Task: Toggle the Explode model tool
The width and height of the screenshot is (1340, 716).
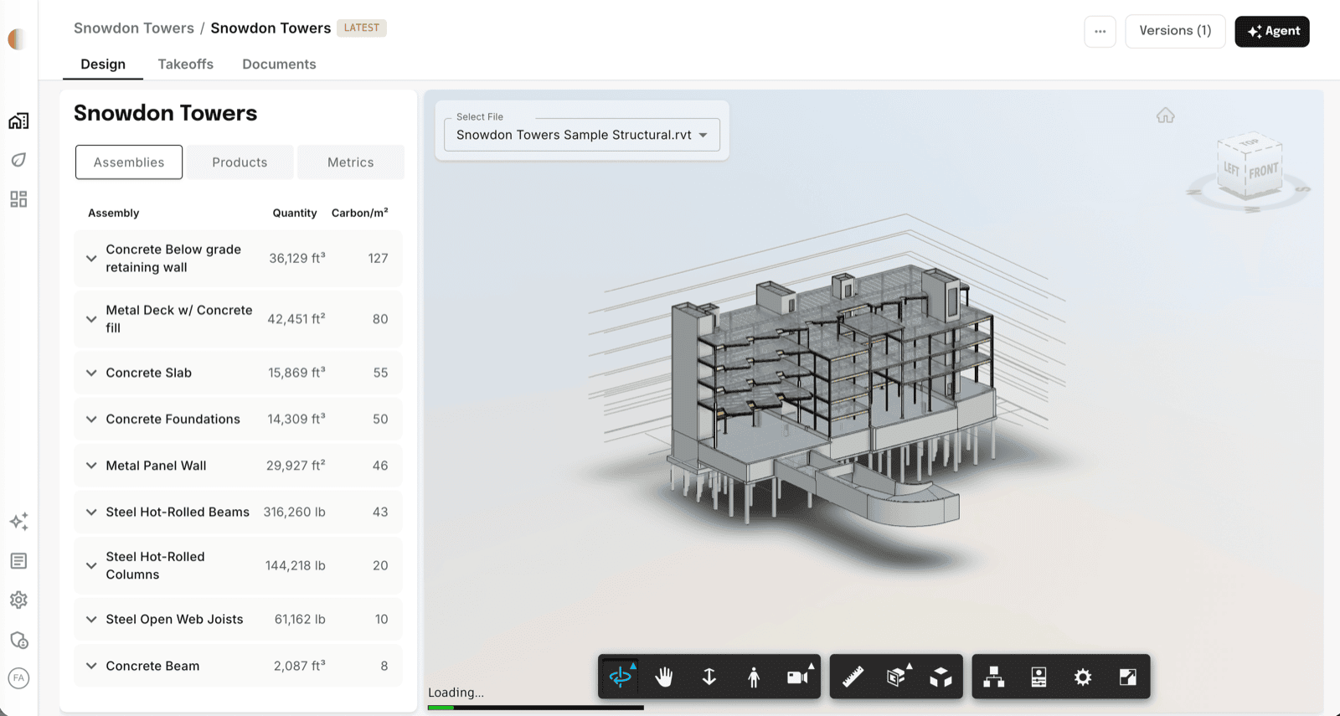Action: [941, 677]
